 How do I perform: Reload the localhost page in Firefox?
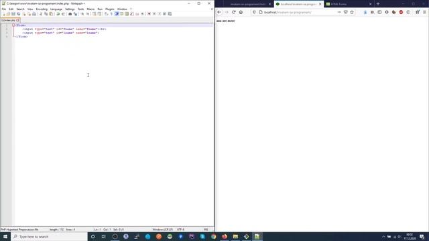tap(234, 12)
